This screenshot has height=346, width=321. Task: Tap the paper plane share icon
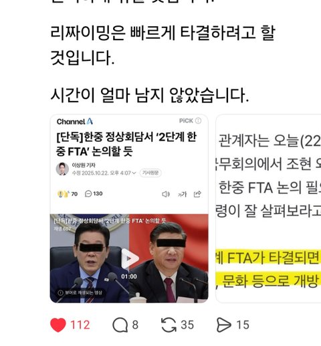click(223, 325)
